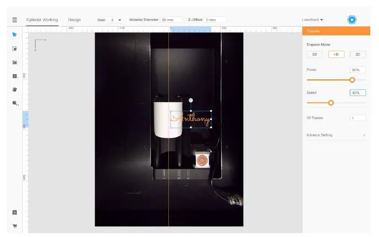This screenshot has width=379, height=237.
Task: Expand Advance Setting
Action: pos(336,135)
